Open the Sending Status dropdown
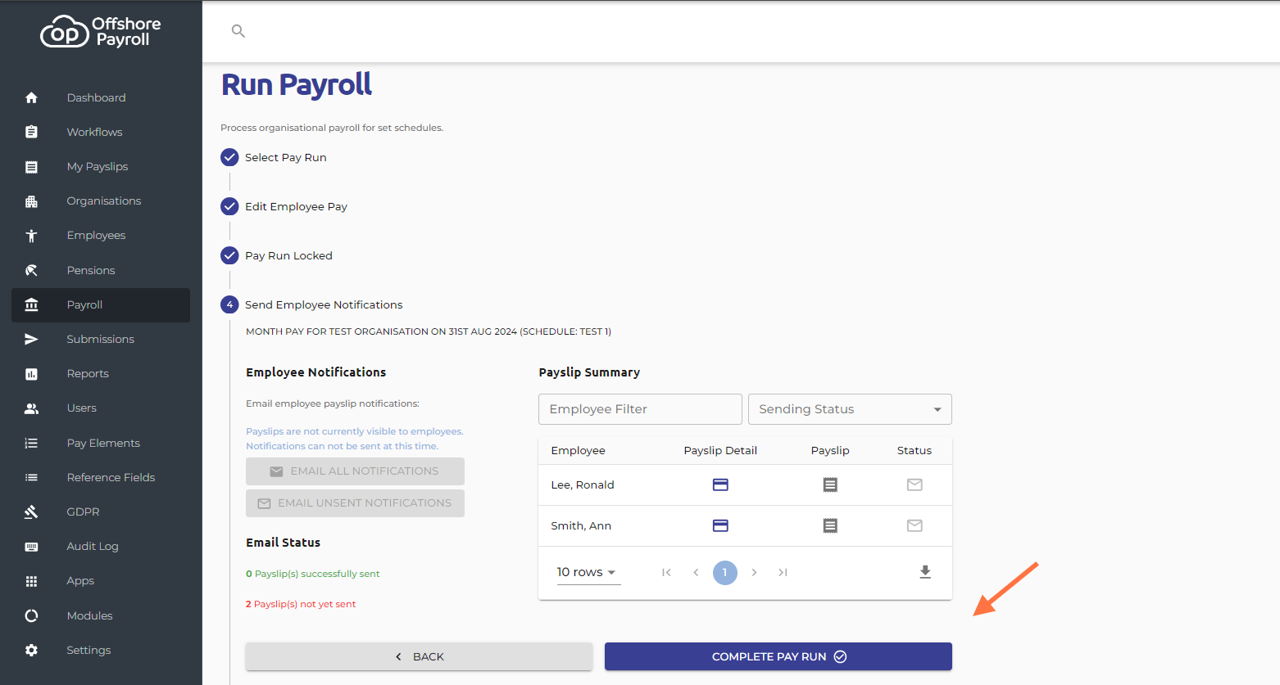 click(x=850, y=409)
